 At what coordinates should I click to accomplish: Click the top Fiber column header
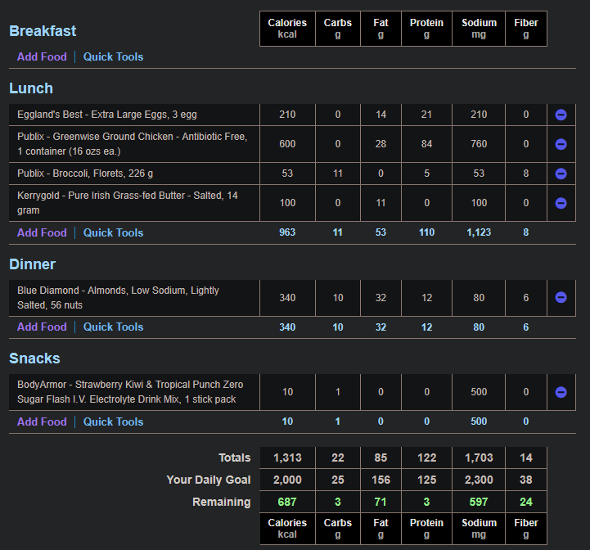[x=526, y=29]
